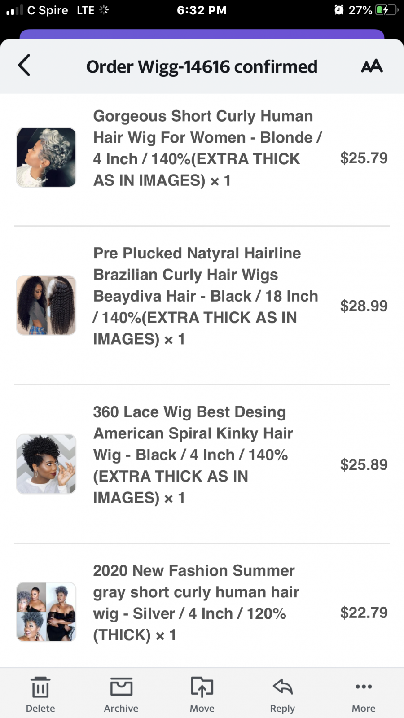This screenshot has height=718, width=404.
Task: Select the Order Wigg-14616 confirmed title
Action: coord(202,66)
